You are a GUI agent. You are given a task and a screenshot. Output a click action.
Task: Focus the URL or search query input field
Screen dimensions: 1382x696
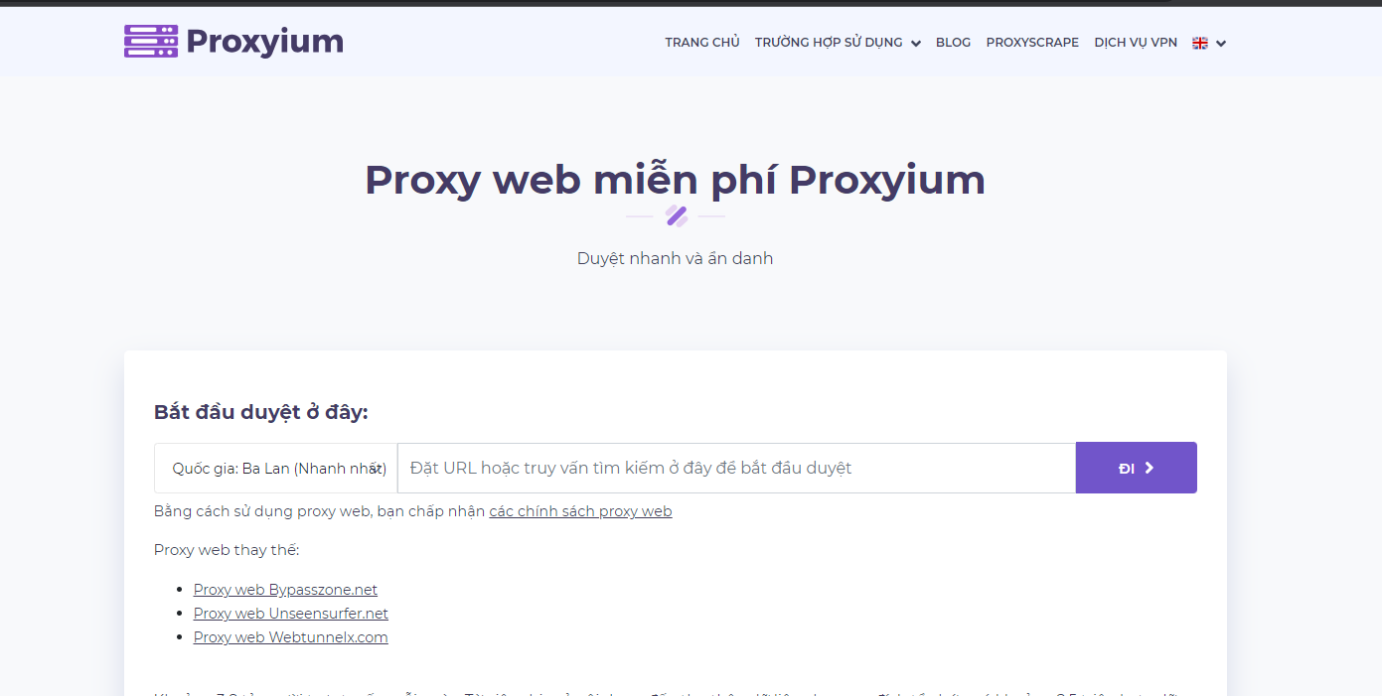[736, 468]
